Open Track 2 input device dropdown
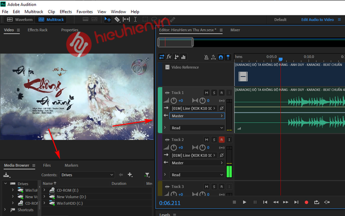The image size is (345, 216). pos(193,155)
